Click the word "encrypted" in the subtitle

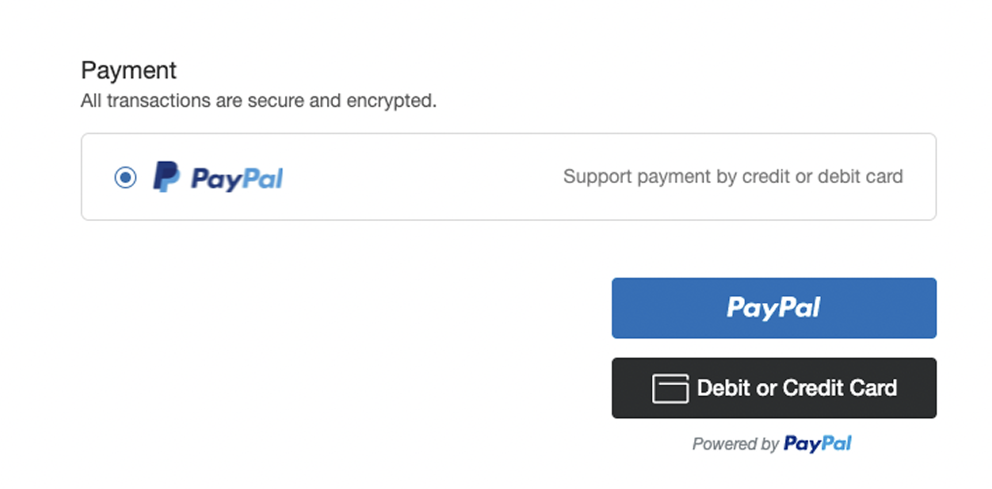coord(390,101)
